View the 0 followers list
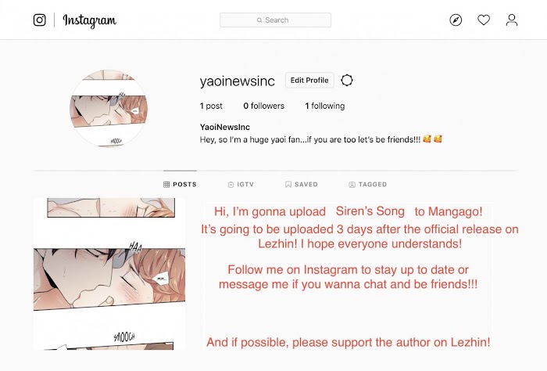Viewport: 547px width, 371px height. pos(264,106)
